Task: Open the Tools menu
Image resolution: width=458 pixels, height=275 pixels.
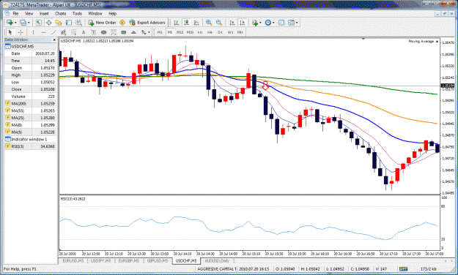Action: coord(77,13)
